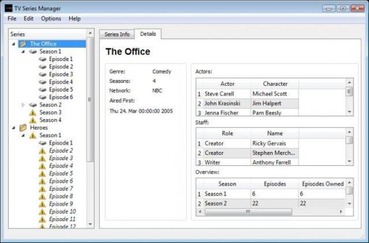Viewport: 369px width, 243px height.
Task: Sort actors by the Character column header
Action: point(275,84)
